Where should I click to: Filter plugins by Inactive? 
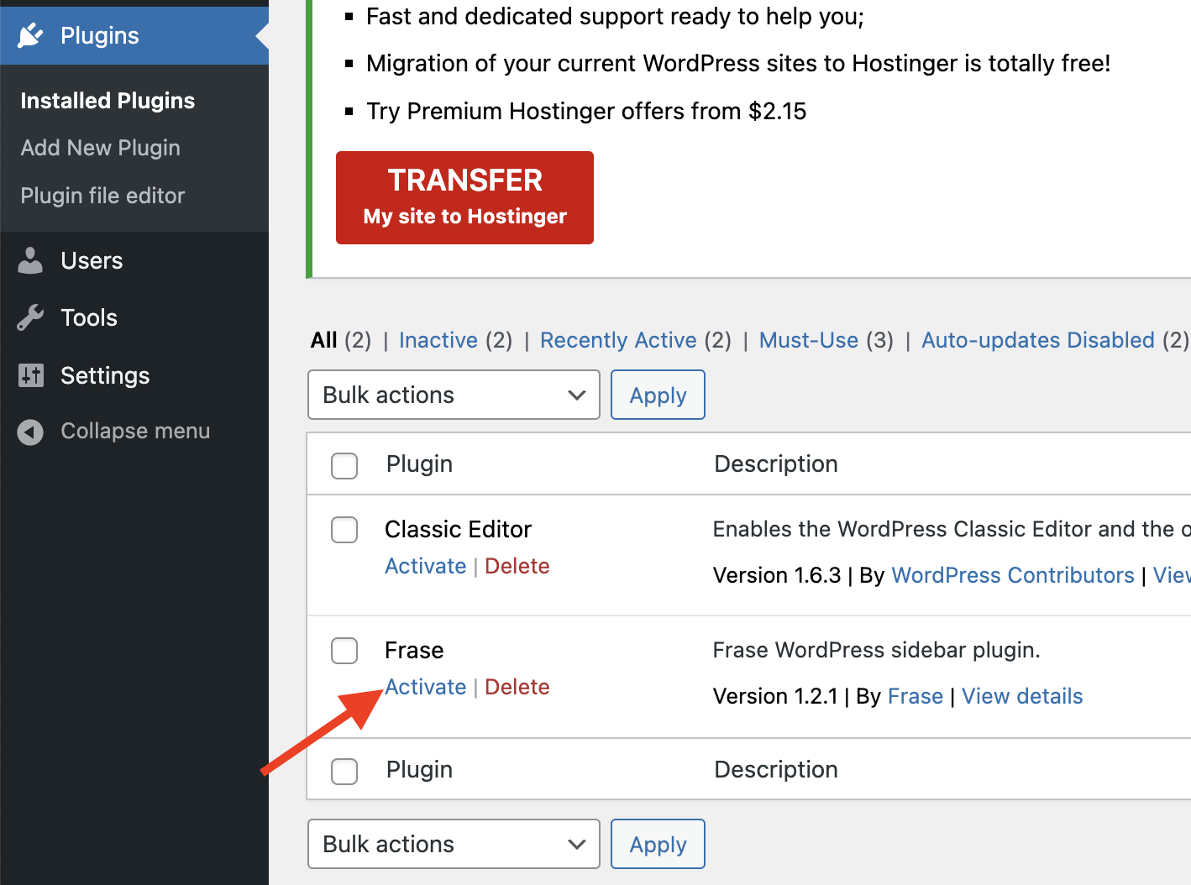(438, 340)
